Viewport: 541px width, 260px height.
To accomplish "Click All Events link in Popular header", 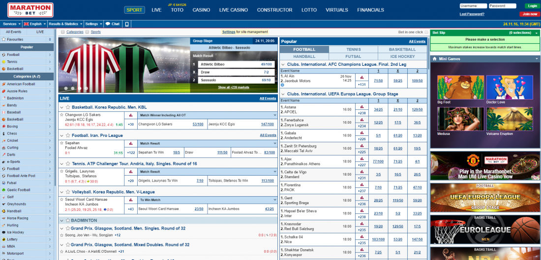I will coord(417,41).
